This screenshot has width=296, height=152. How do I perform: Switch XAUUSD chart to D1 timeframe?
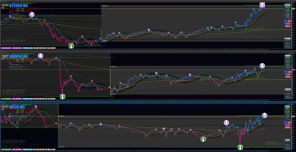coord(35,99)
